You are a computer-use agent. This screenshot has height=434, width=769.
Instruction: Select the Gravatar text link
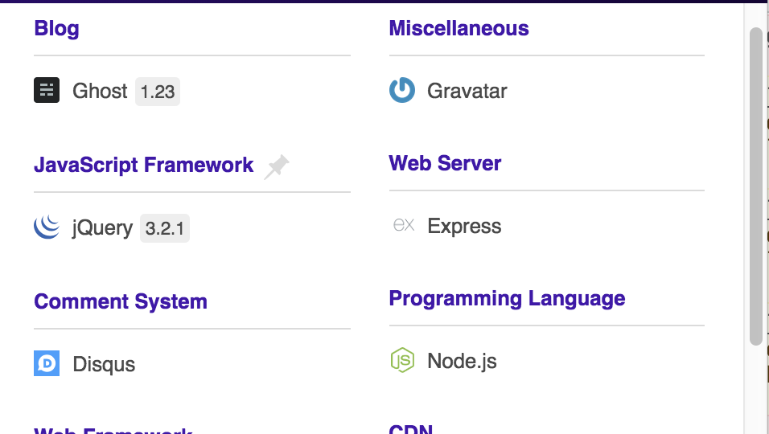[467, 91]
